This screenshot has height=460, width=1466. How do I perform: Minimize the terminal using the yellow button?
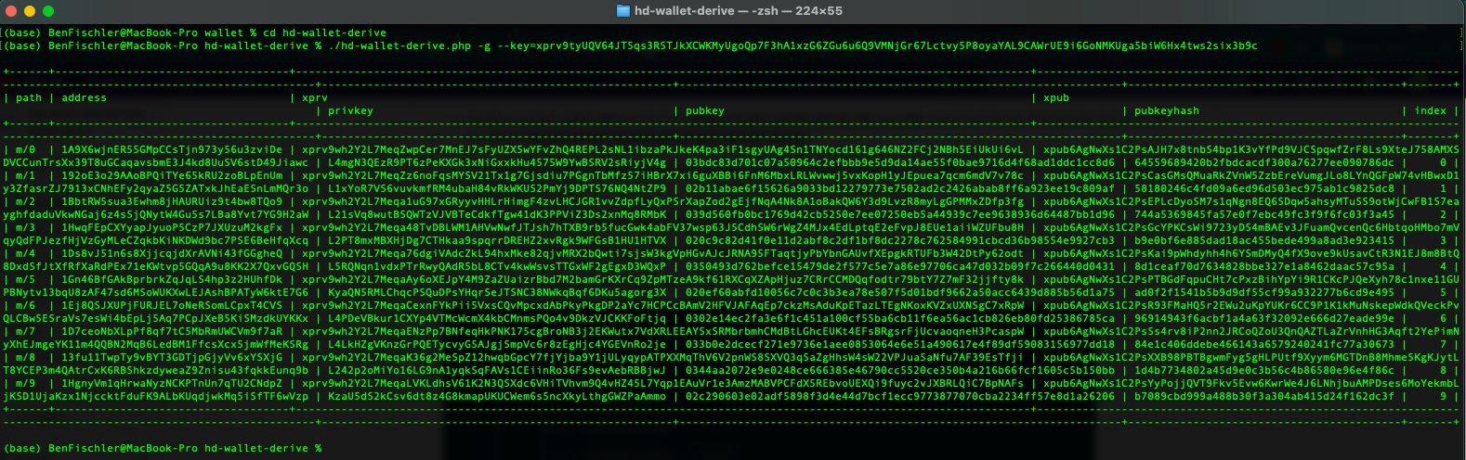[x=30, y=11]
